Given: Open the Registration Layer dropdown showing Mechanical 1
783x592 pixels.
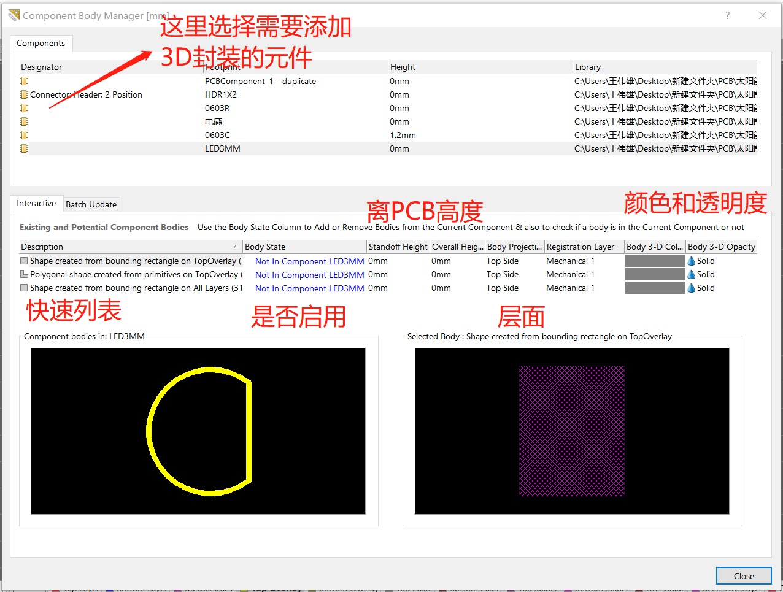Looking at the screenshot, I should coord(571,261).
